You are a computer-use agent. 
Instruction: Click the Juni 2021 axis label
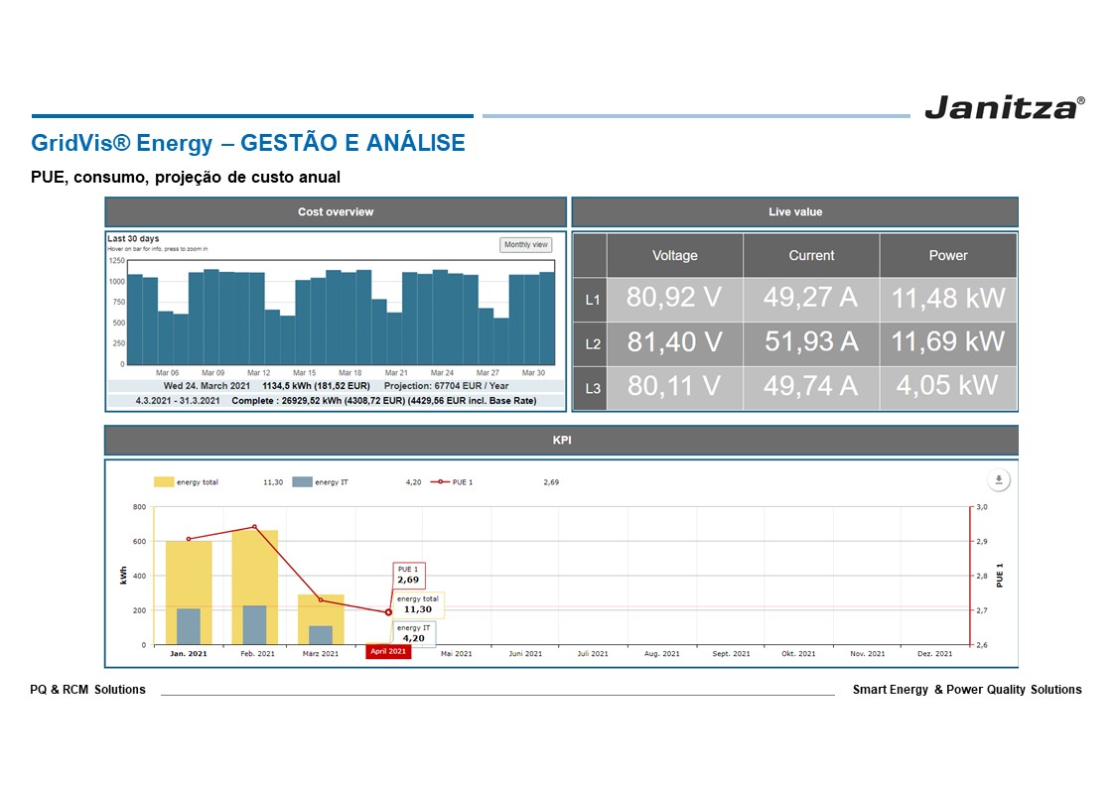pyautogui.click(x=525, y=654)
